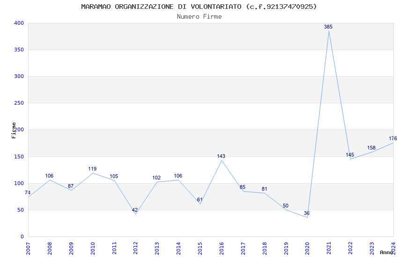
Task: Click the 74 data label at 2007
Action: click(28, 193)
